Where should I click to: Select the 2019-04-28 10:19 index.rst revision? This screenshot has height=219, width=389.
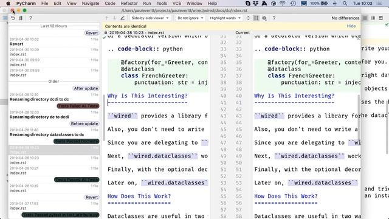tap(54, 188)
